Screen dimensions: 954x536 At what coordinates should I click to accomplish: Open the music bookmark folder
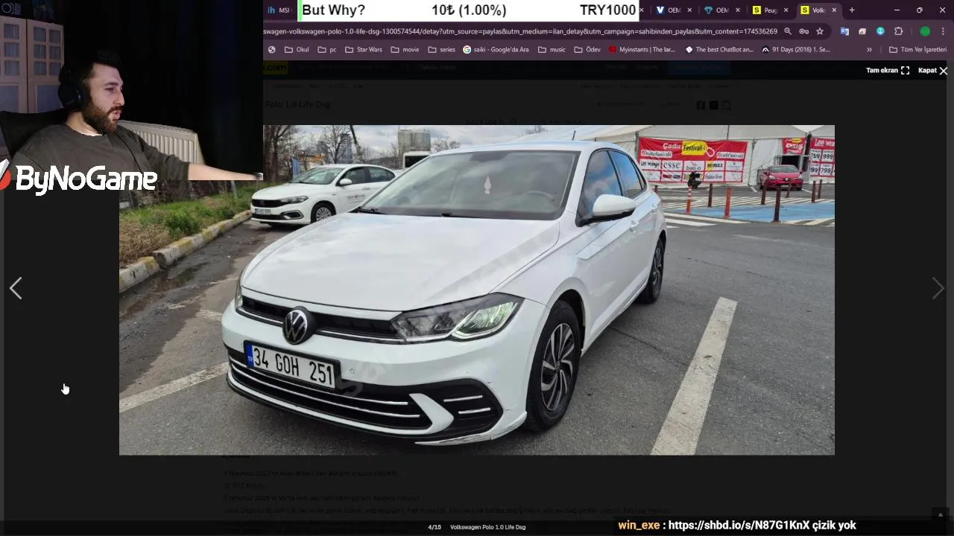click(552, 50)
